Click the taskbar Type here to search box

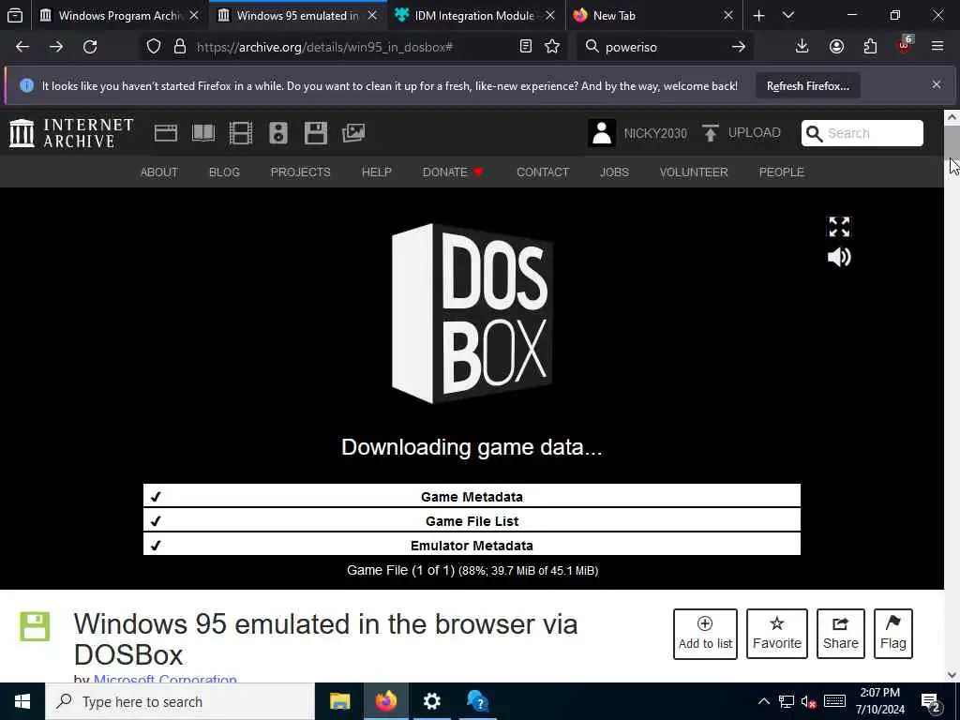point(180,701)
